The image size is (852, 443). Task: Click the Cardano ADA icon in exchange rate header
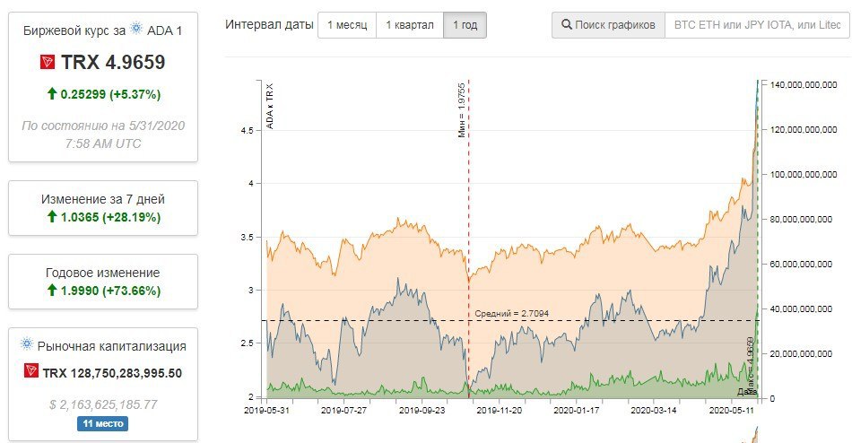(x=136, y=29)
